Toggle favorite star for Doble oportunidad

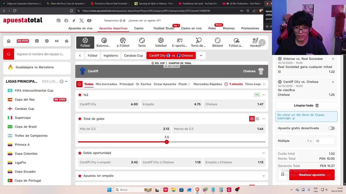pyautogui.click(x=80, y=153)
